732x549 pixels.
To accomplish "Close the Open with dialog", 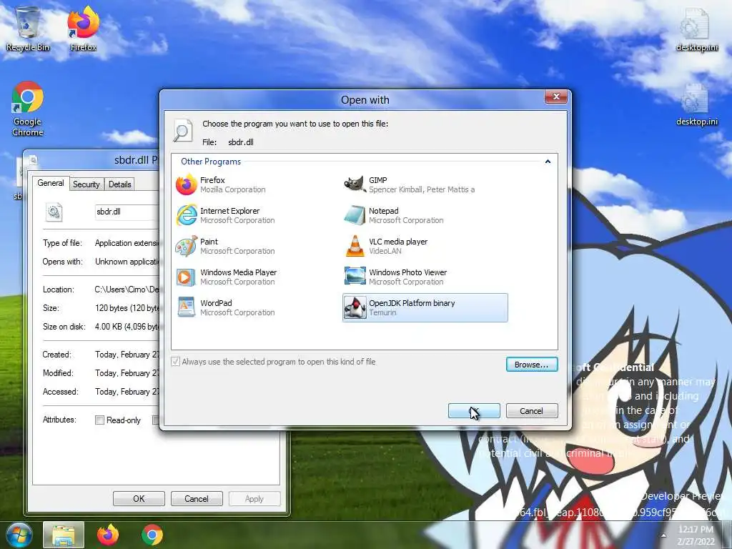I will [x=556, y=97].
